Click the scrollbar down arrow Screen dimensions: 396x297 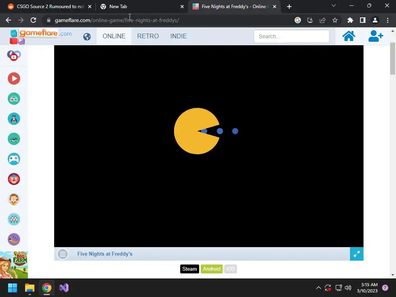coord(393,275)
